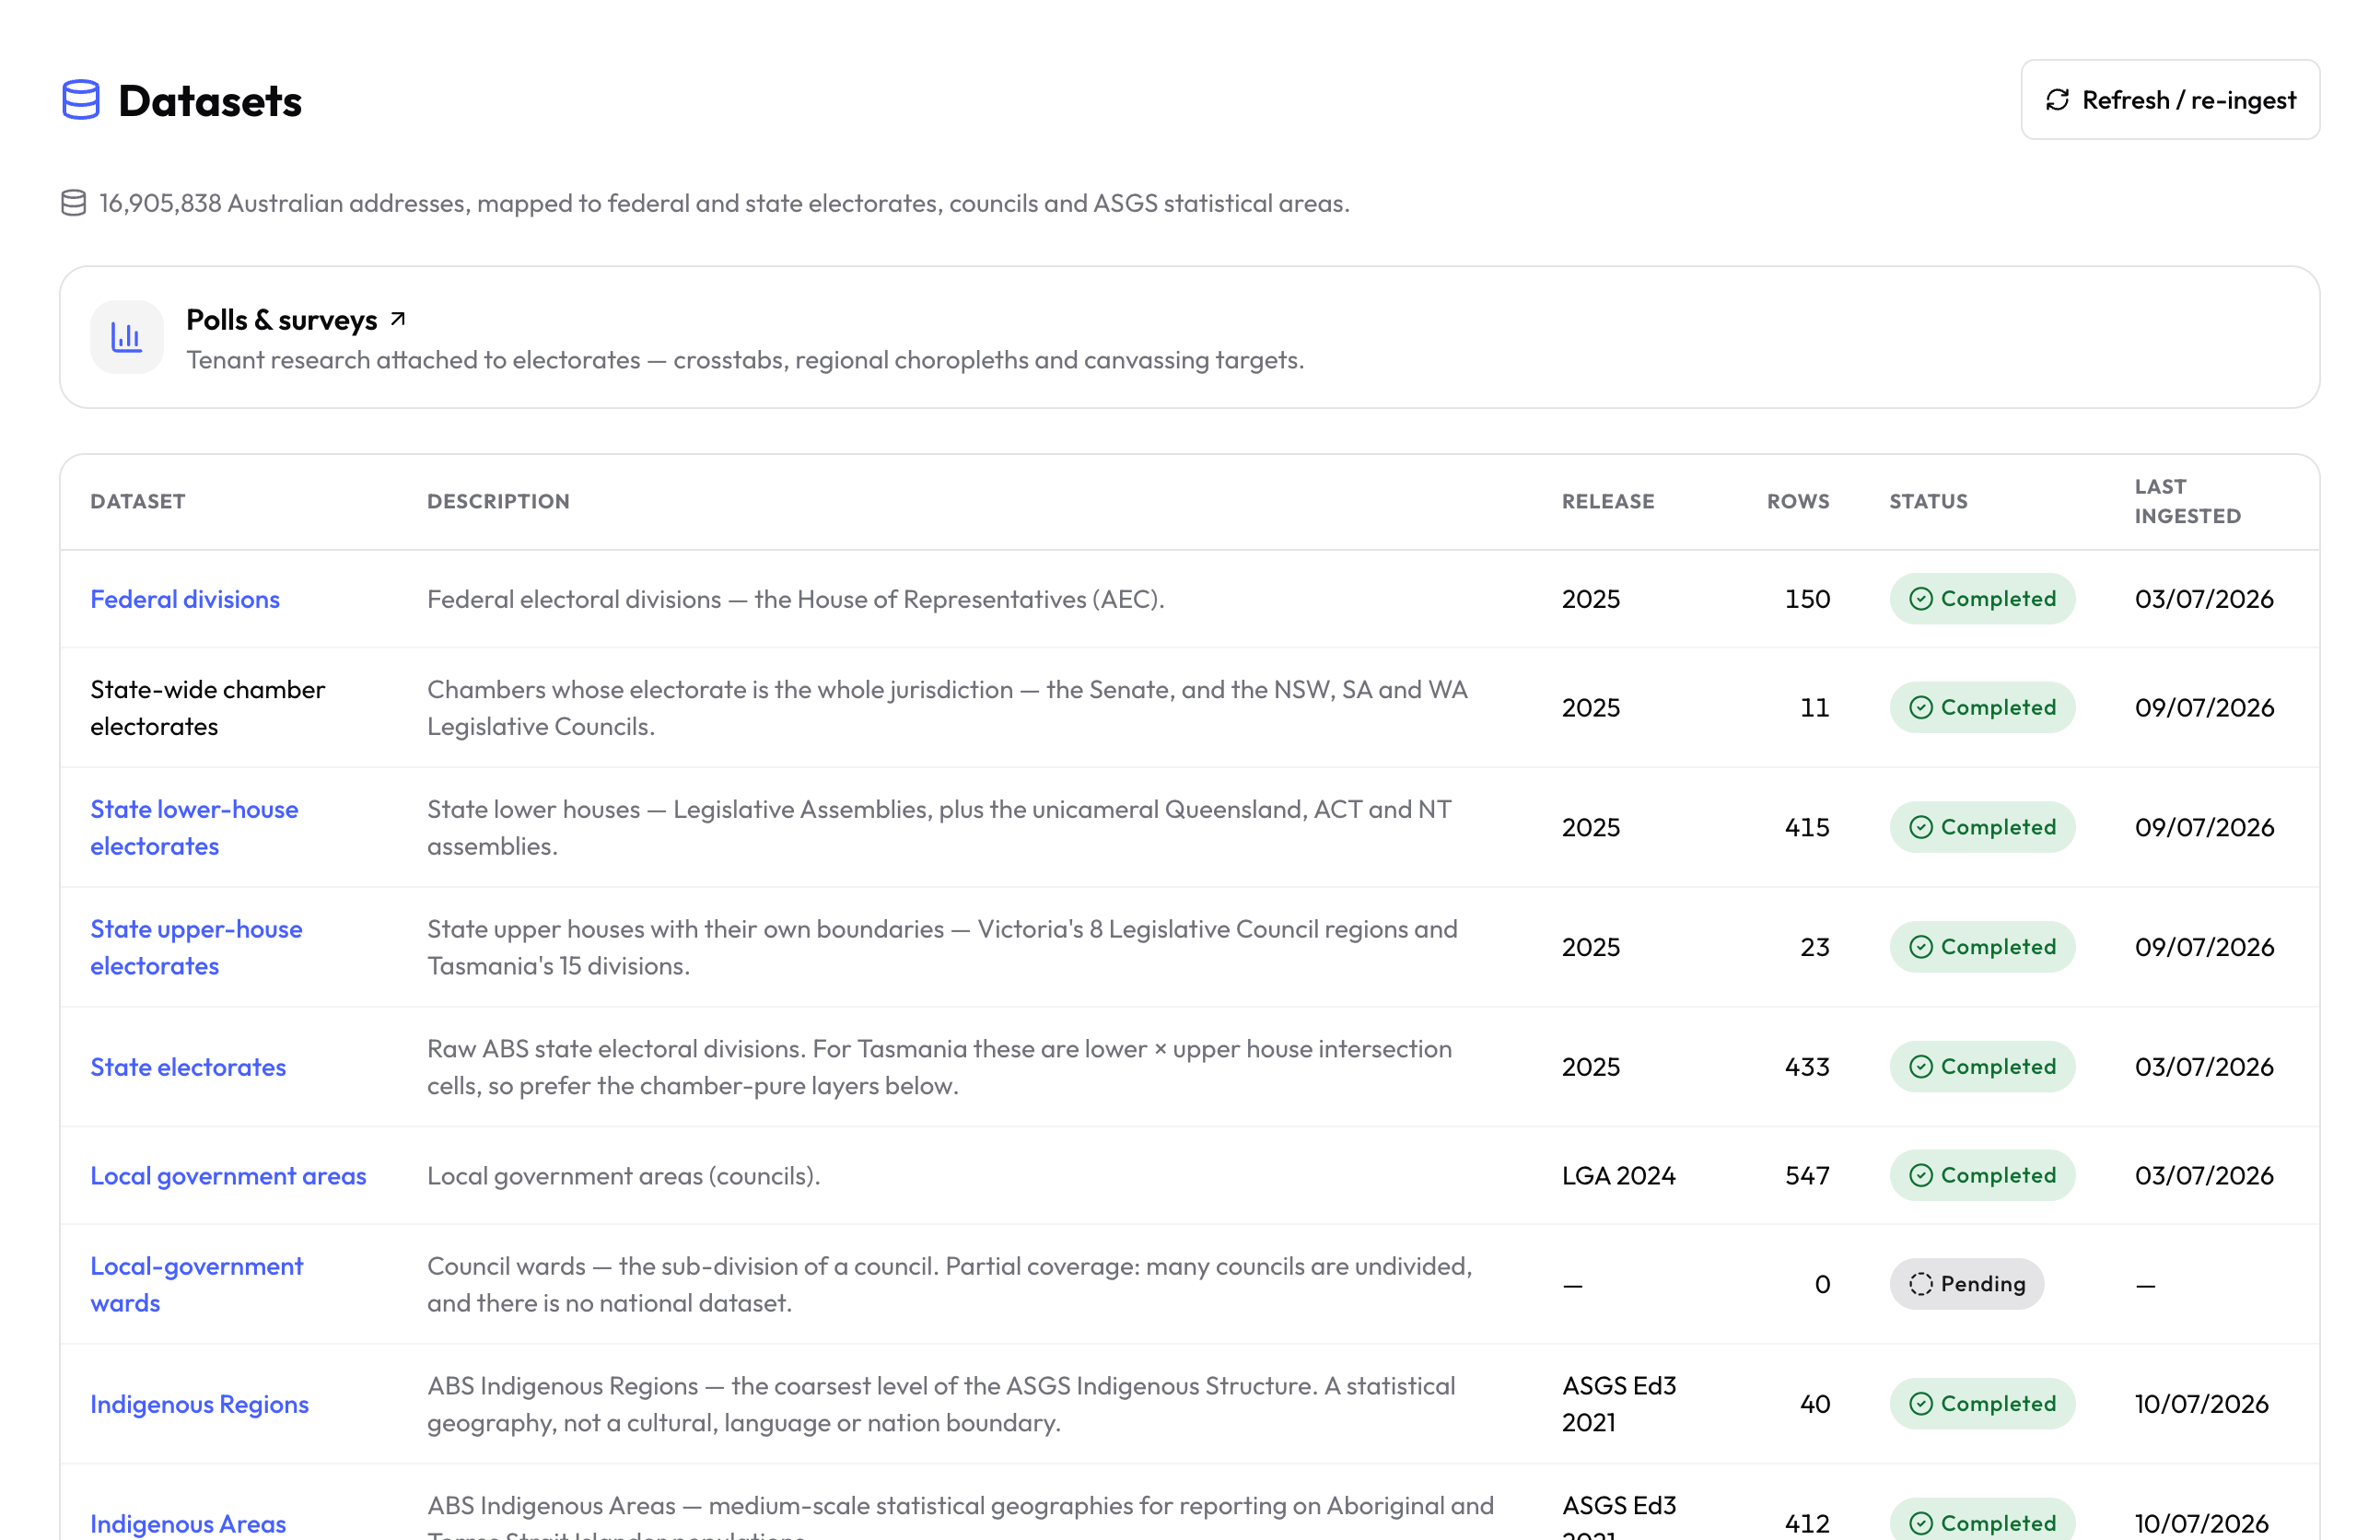Click the 10/07/2026 date in the Indigenous Regions row
This screenshot has height=1540, width=2380.
click(x=2201, y=1404)
